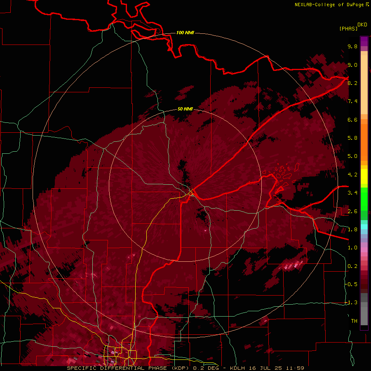Click the TH label at the legend bottom
Image resolution: width=371 pixels, height=371 pixels.
click(354, 321)
